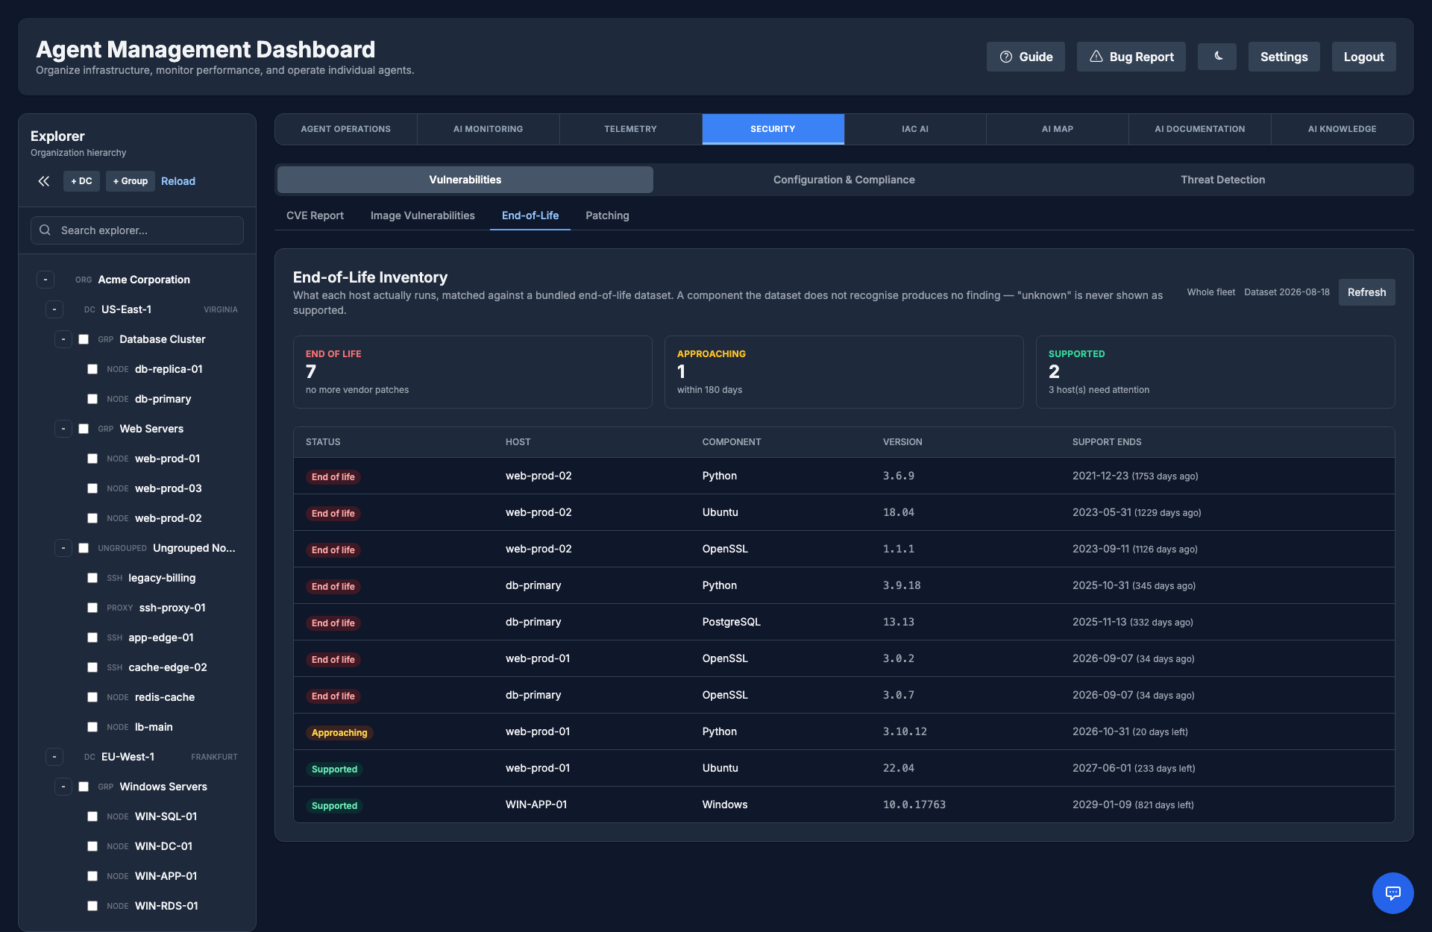Check the WIN-SQL-01 node checkbox
Screen dimensions: 1432x932
tap(92, 816)
